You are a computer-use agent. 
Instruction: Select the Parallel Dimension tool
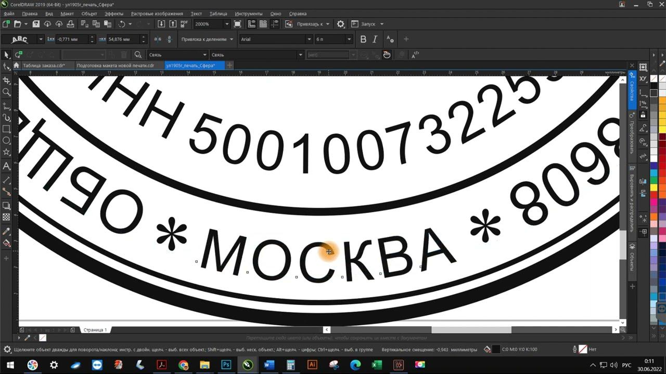[6, 180]
